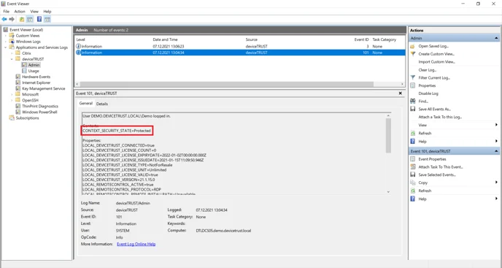Image resolution: width=502 pixels, height=268 pixels.
Task: Sort by Level column header
Action: tap(81, 39)
